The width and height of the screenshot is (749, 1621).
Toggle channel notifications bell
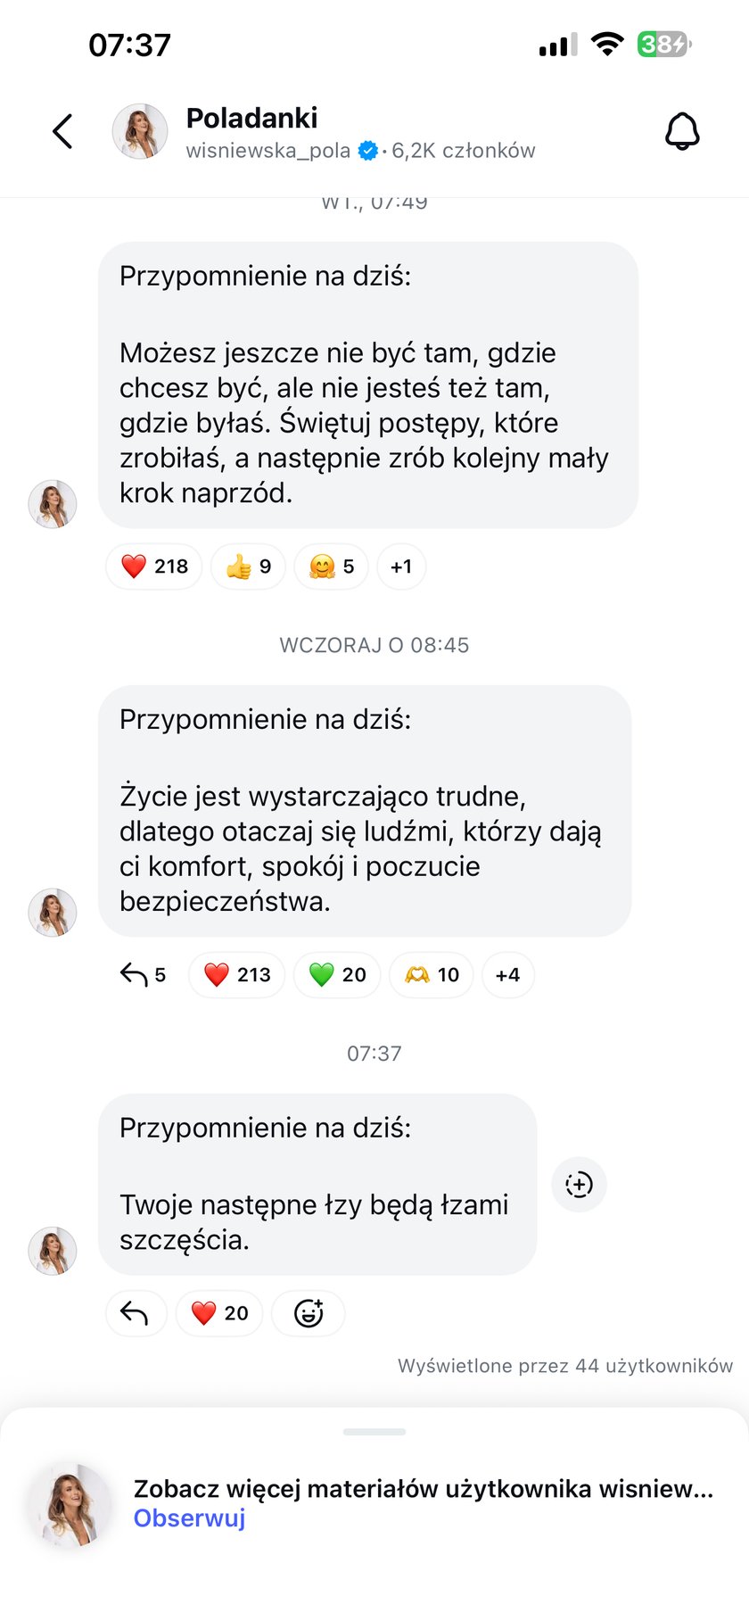click(682, 132)
